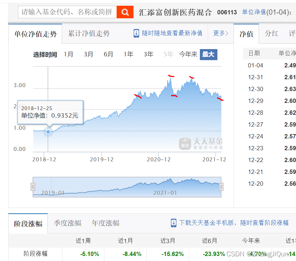Click the -5.10% value
Screen dimensions: 296x261
click(x=89, y=254)
